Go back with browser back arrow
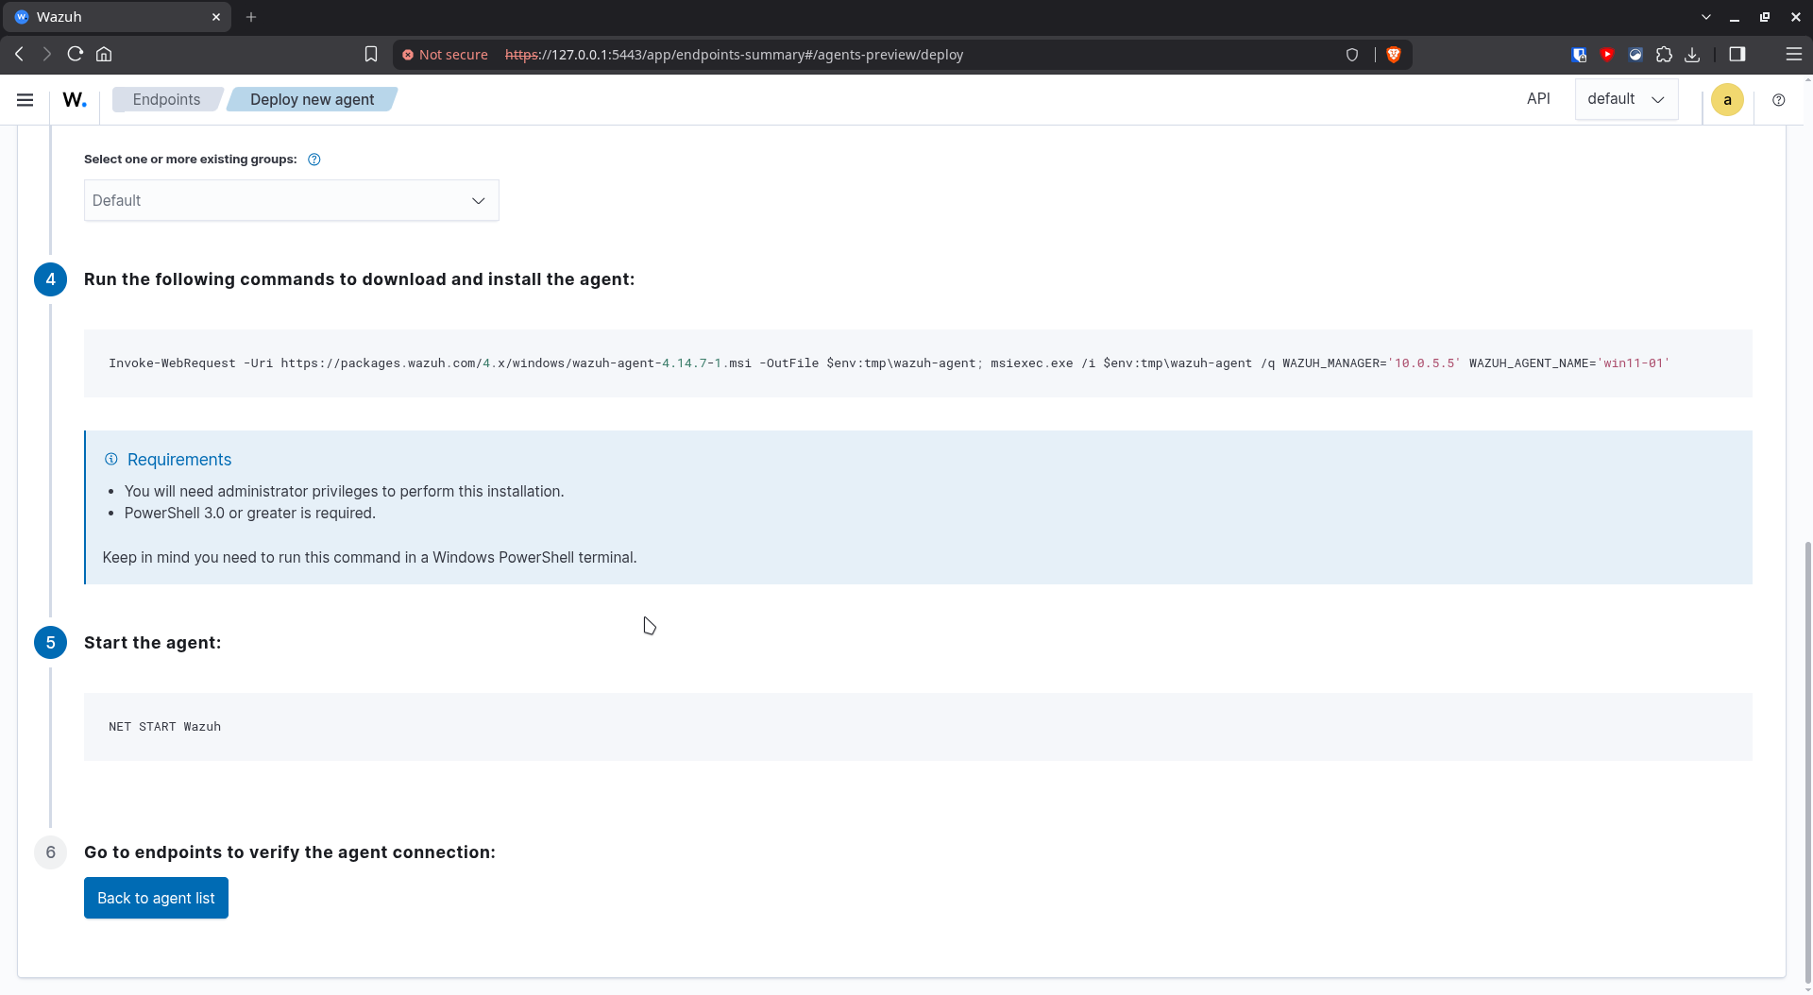 (19, 55)
